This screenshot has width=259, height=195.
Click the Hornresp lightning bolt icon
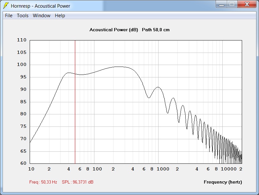click(6, 6)
